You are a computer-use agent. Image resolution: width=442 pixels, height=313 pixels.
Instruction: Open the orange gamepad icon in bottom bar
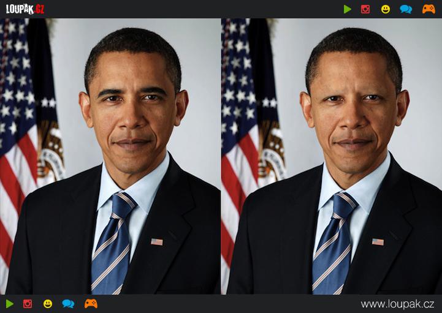click(x=91, y=304)
